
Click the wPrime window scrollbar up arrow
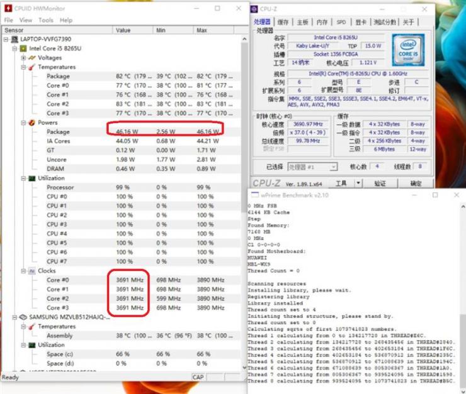tap(463, 207)
